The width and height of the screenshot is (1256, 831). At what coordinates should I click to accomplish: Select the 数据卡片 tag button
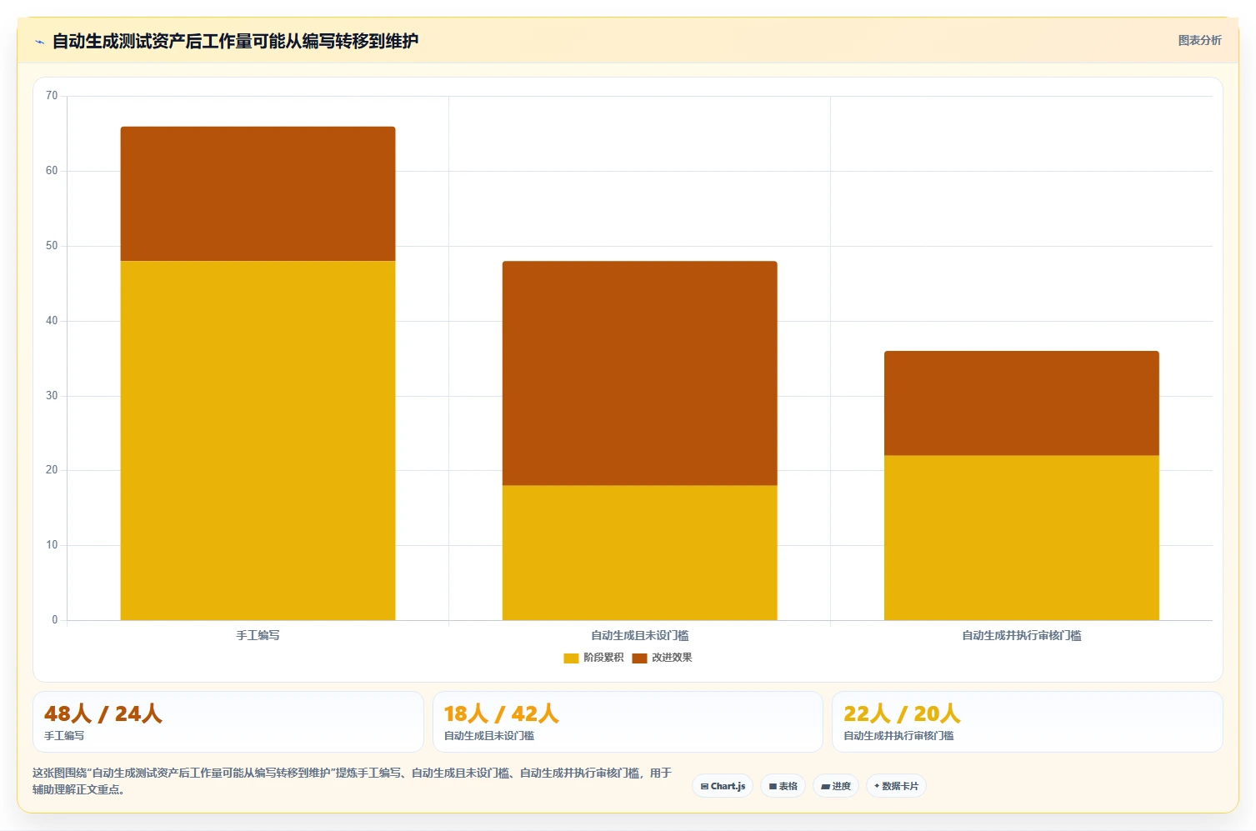pos(896,786)
